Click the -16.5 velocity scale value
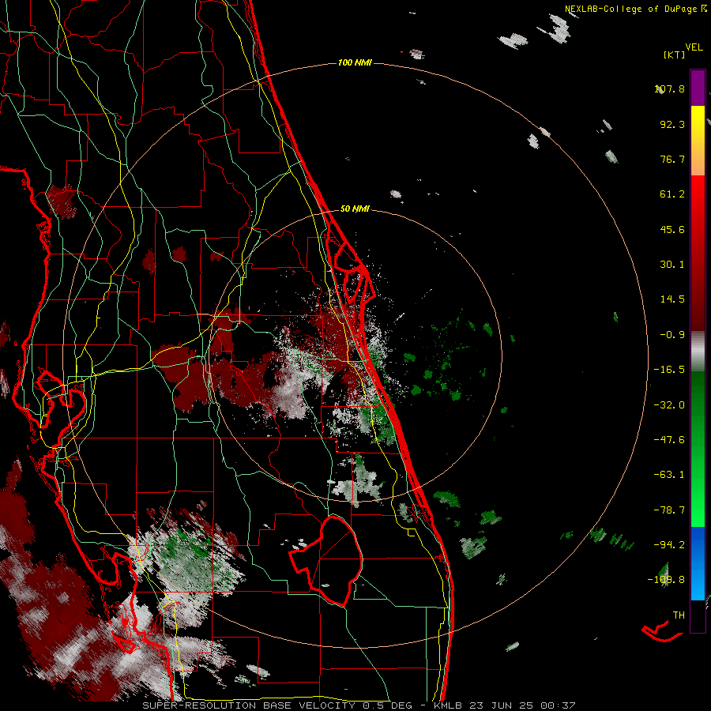This screenshot has height=711, width=711. click(x=669, y=370)
